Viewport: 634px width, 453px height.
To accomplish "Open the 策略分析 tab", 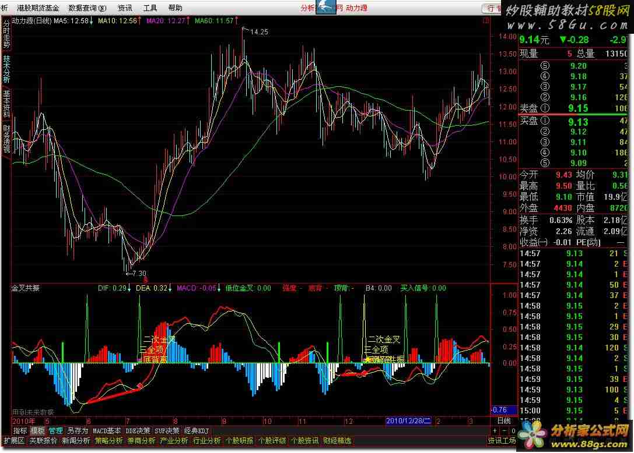I will (x=108, y=441).
